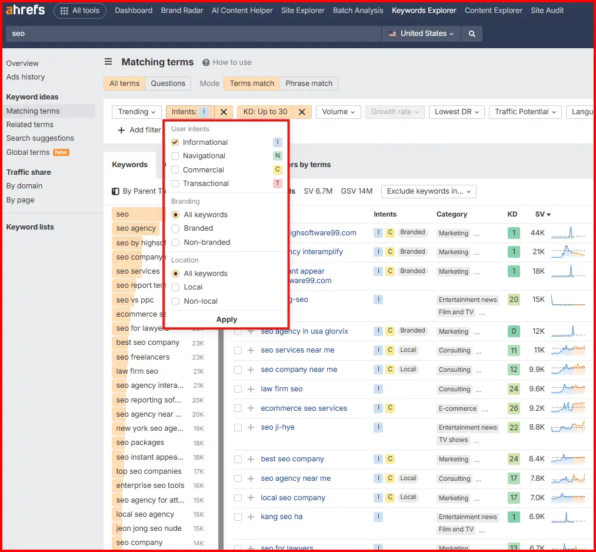Viewport: 596px width, 552px height.
Task: Open the Volume filter dropdown
Action: click(x=338, y=111)
